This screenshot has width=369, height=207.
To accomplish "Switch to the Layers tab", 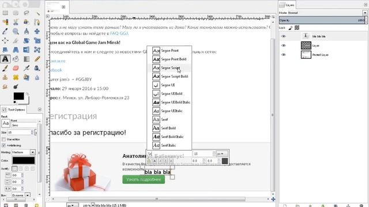I will pyautogui.click(x=287, y=5).
